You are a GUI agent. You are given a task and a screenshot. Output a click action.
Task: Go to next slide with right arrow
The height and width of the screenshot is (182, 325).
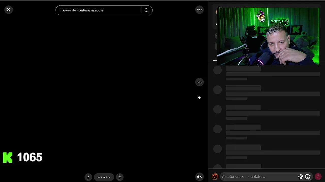tap(120, 177)
